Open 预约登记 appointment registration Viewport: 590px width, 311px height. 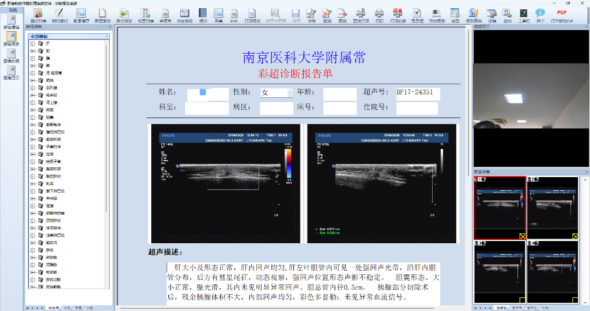60,16
